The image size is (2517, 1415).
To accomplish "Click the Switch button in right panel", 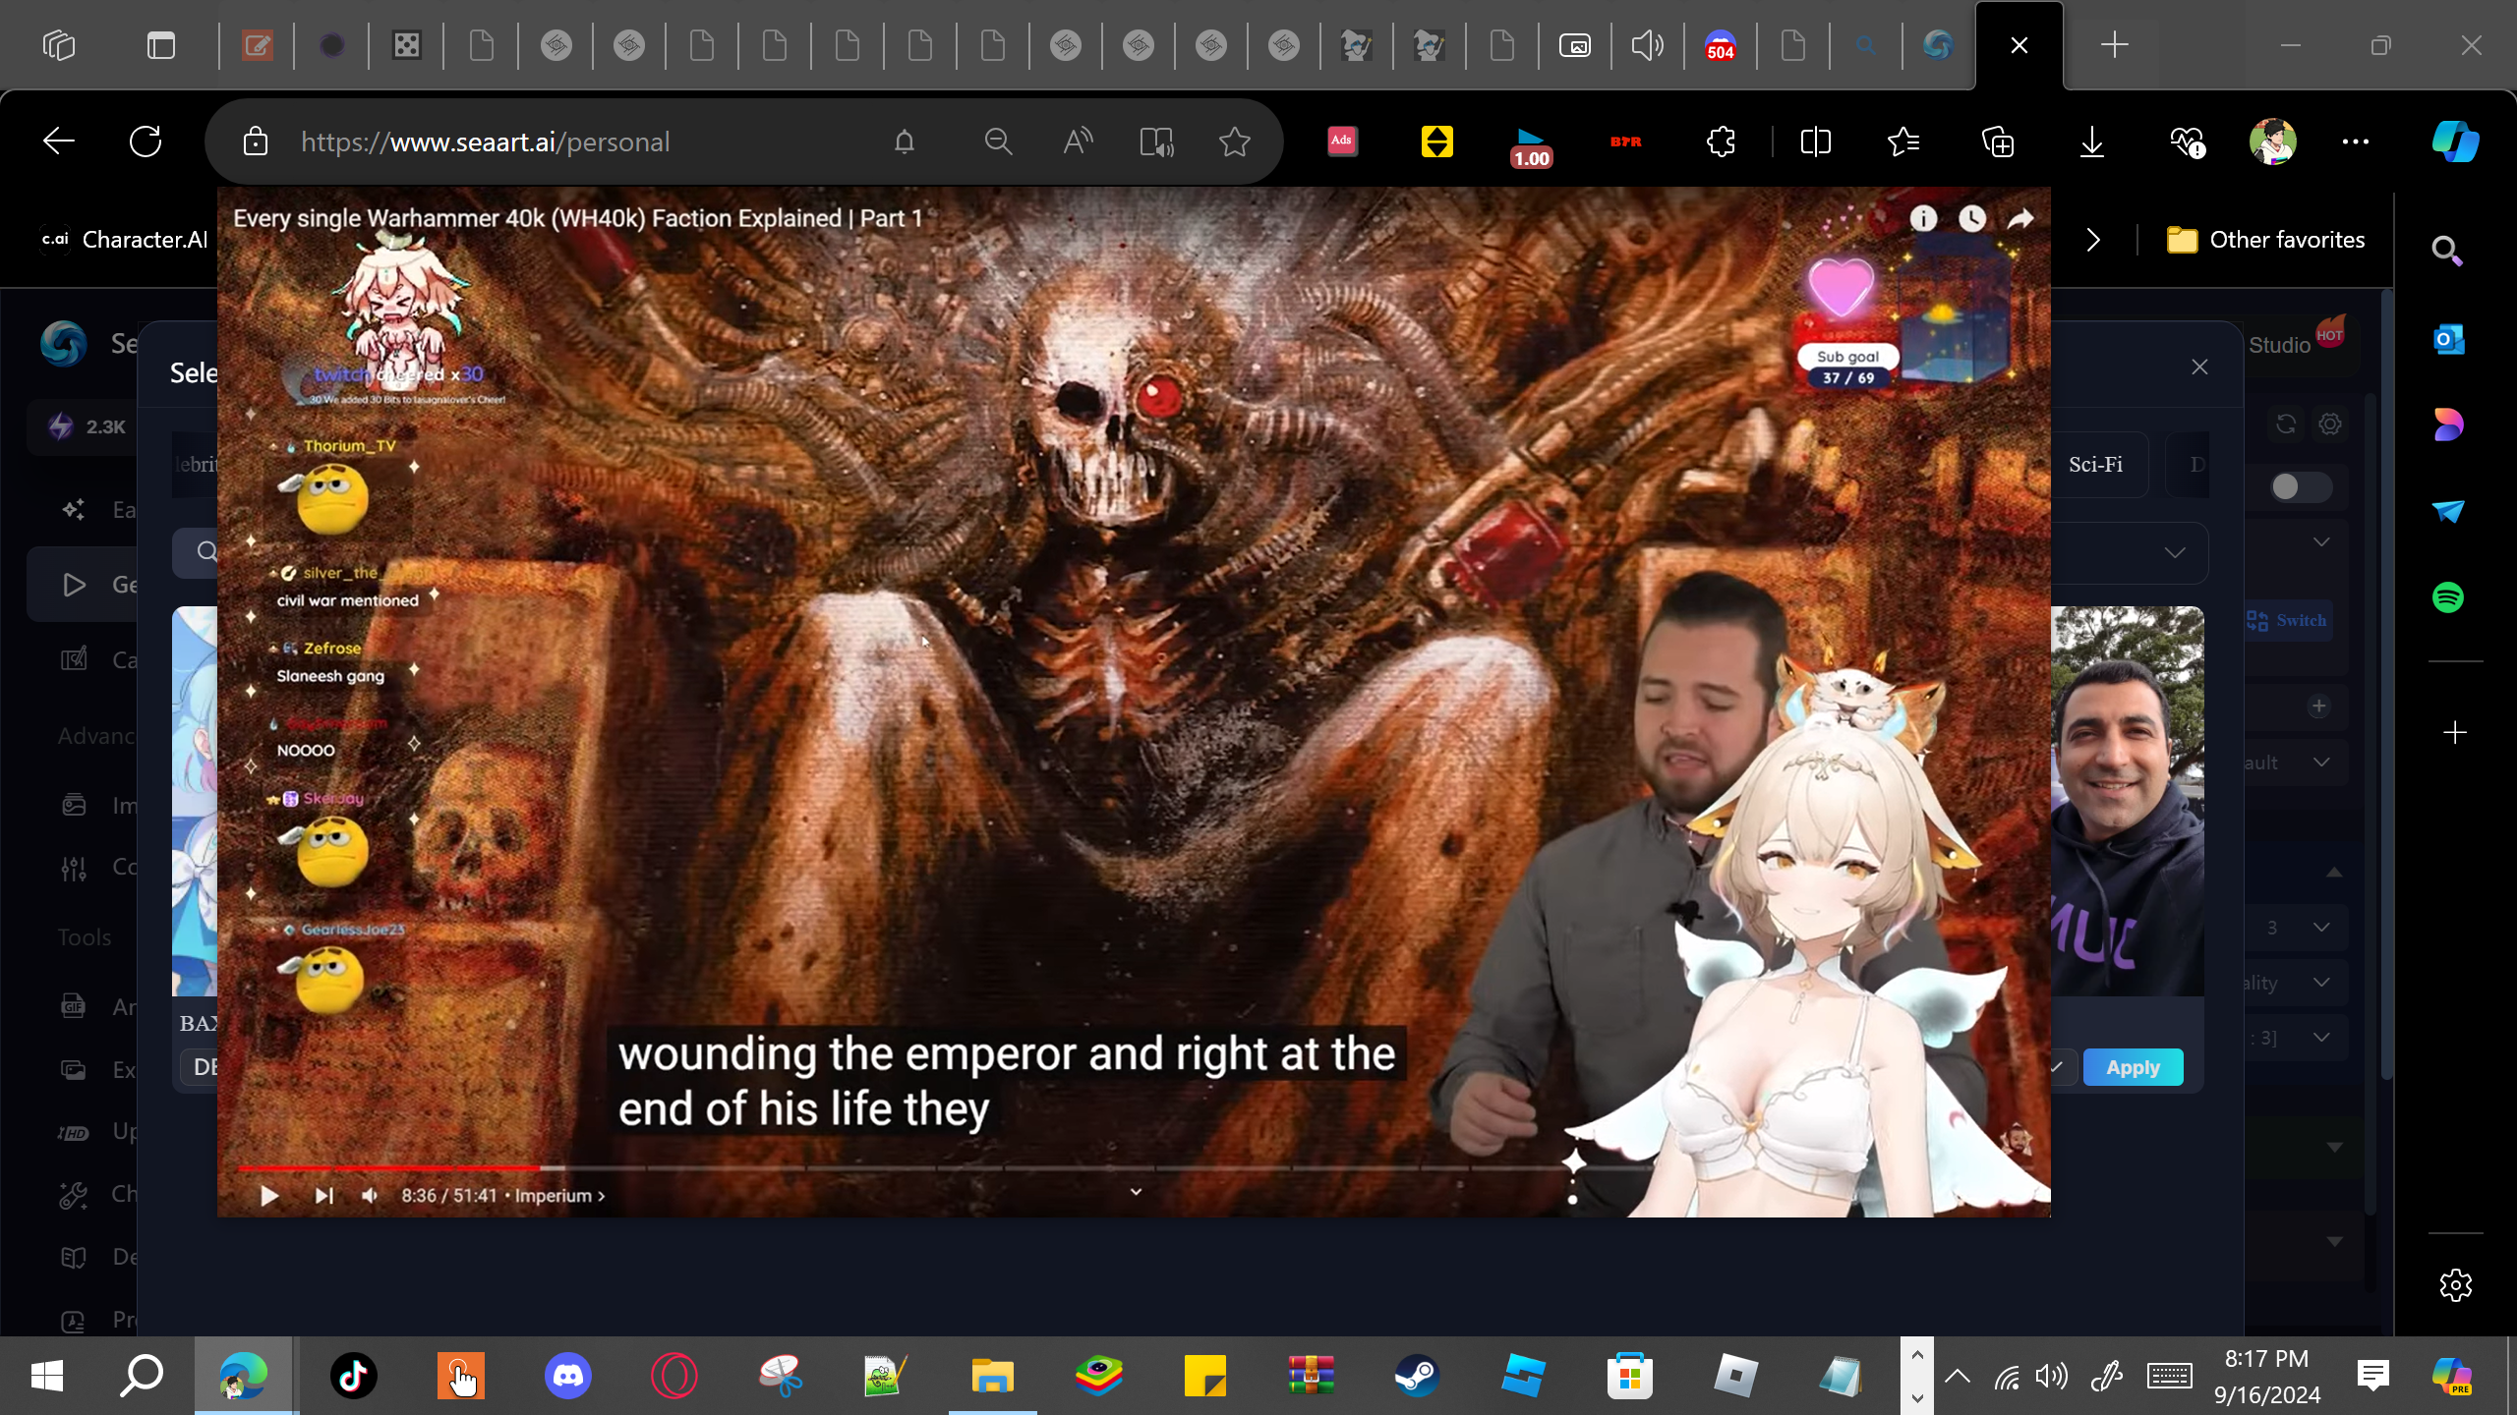I will coord(2287,621).
